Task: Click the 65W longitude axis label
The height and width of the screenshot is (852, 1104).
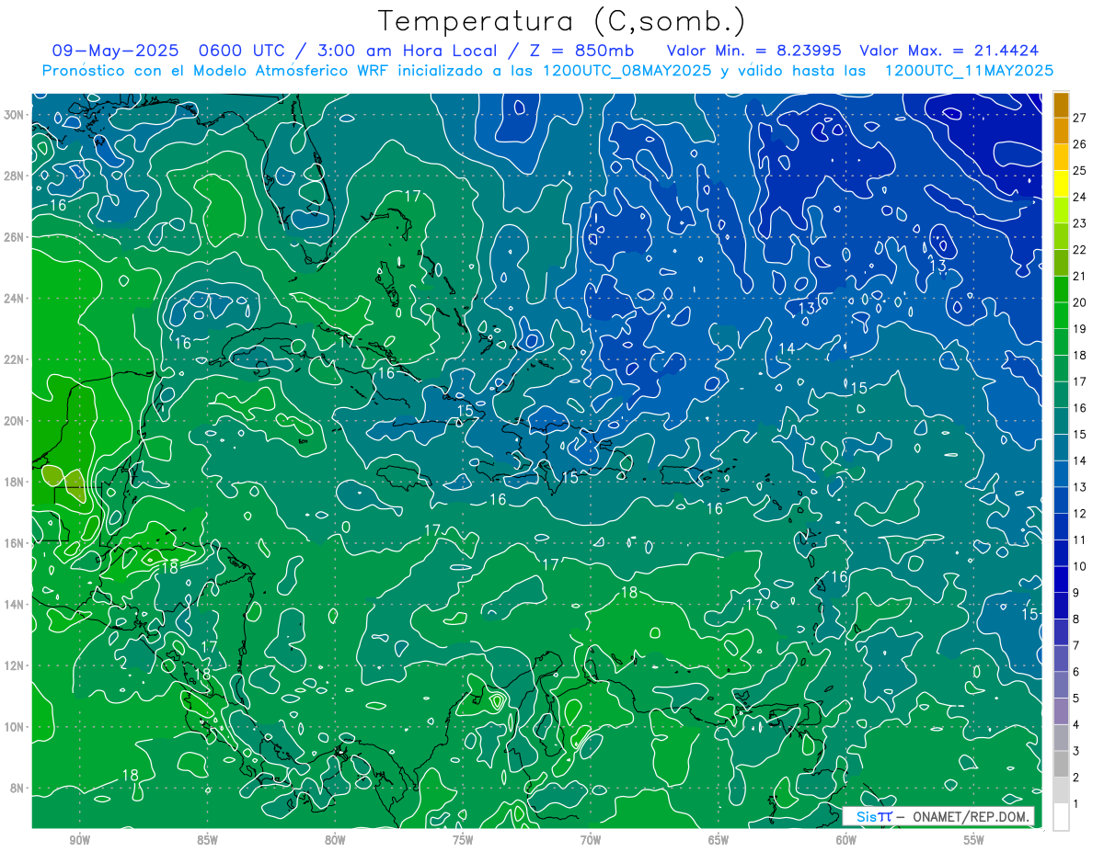Action: pos(719,840)
